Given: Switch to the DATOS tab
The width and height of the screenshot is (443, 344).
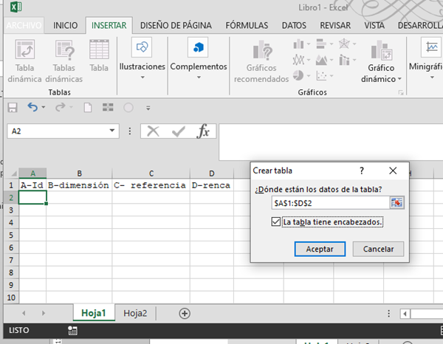Looking at the screenshot, I should [x=294, y=25].
